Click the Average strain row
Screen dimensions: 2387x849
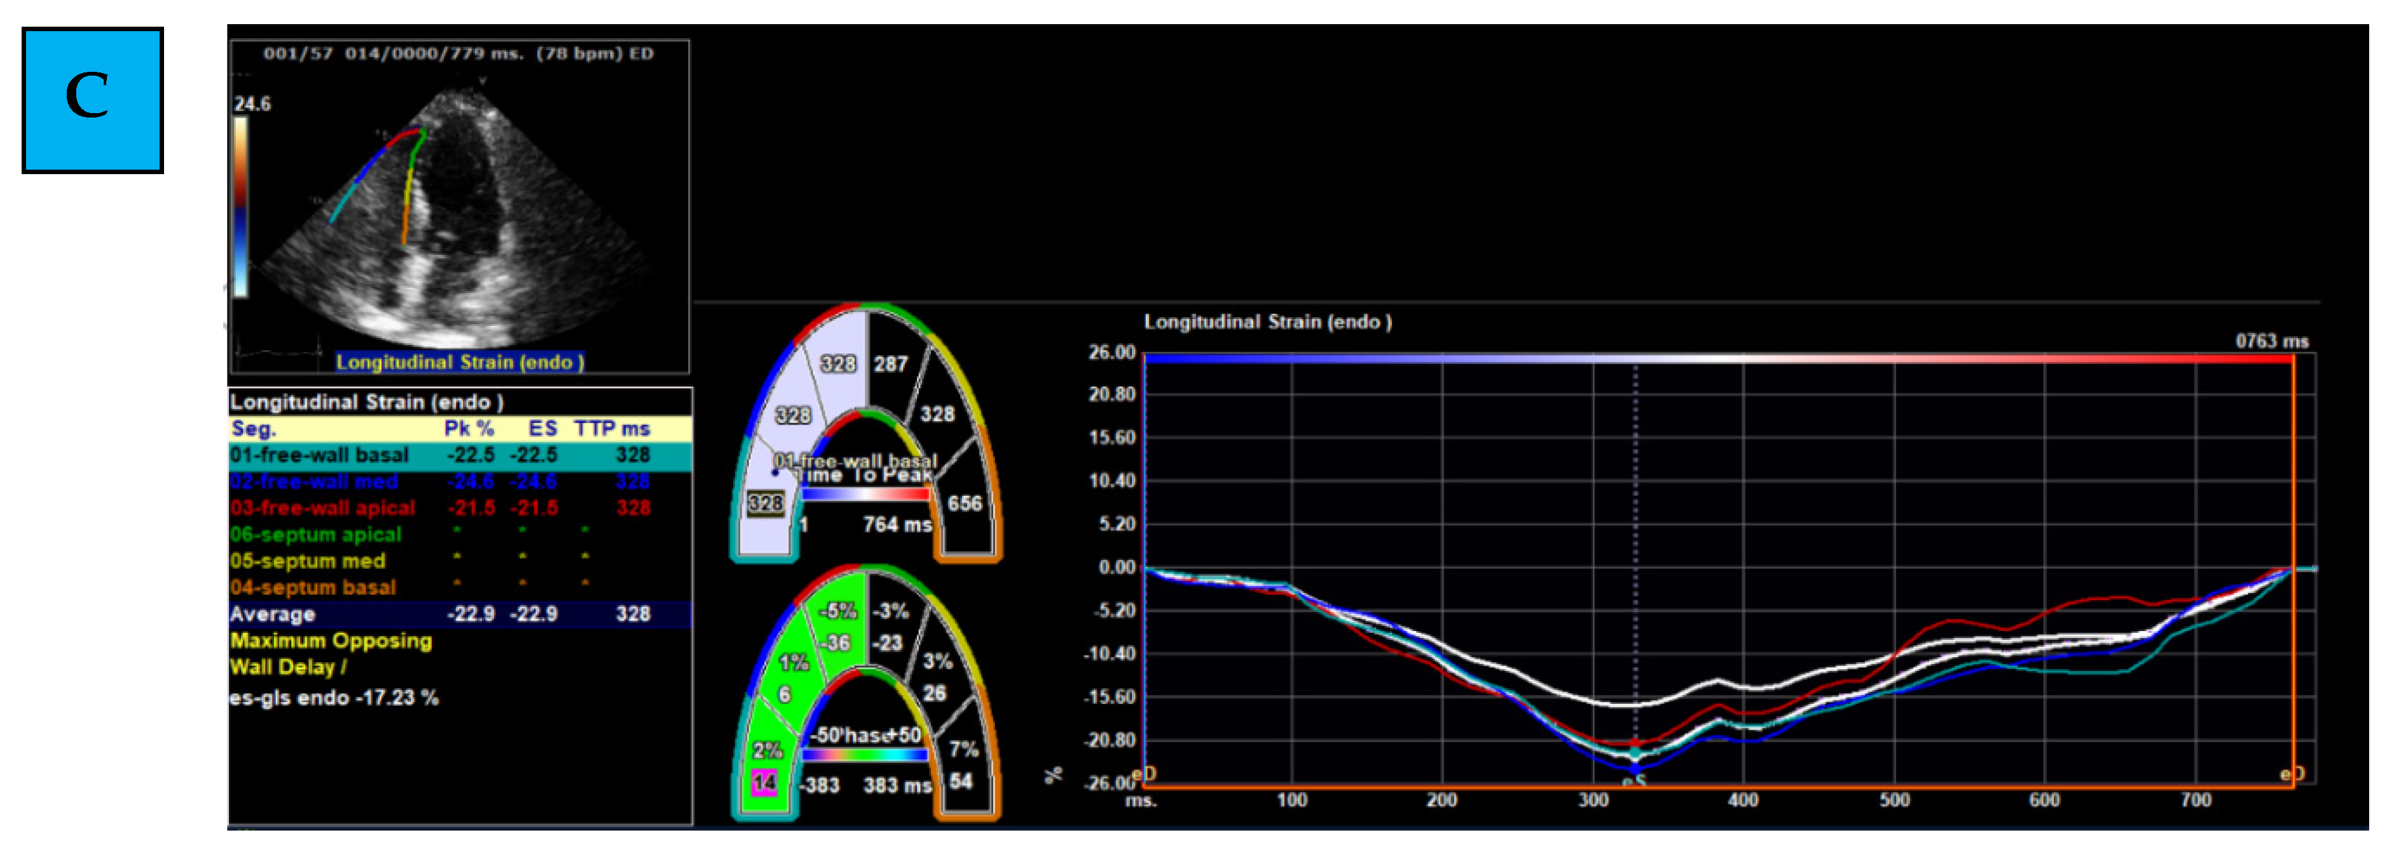[272, 614]
